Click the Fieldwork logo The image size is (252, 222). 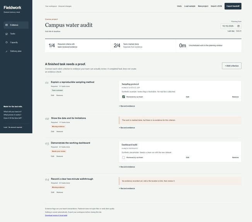click(x=12, y=8)
